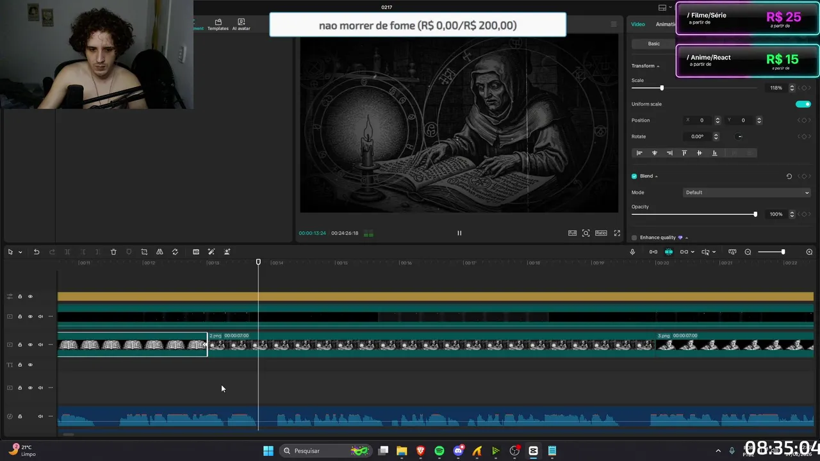The height and width of the screenshot is (461, 820).
Task: Open Spotify from the taskbar
Action: point(439,451)
